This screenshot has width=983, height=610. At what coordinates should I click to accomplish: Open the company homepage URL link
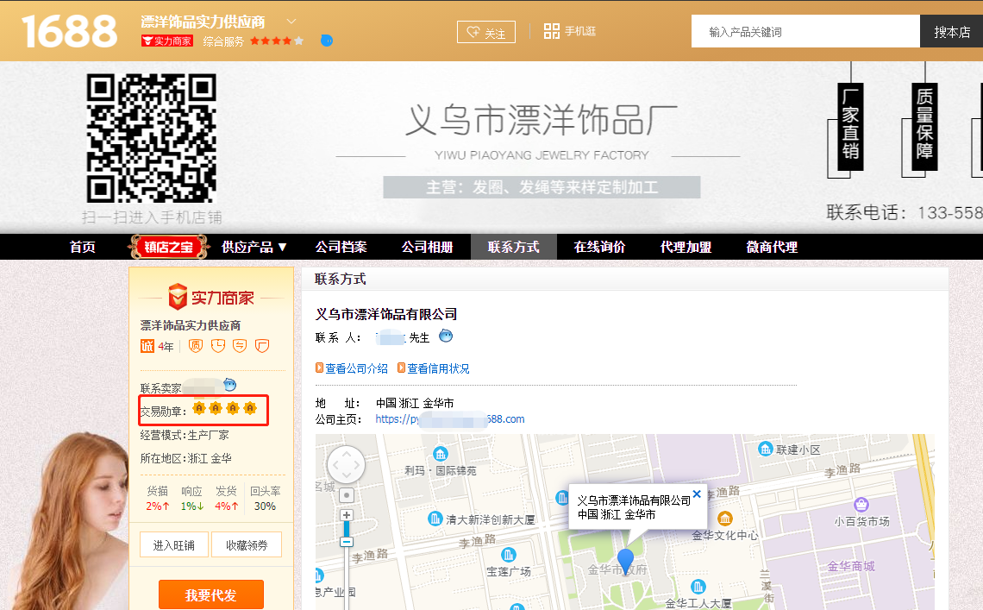[x=450, y=419]
